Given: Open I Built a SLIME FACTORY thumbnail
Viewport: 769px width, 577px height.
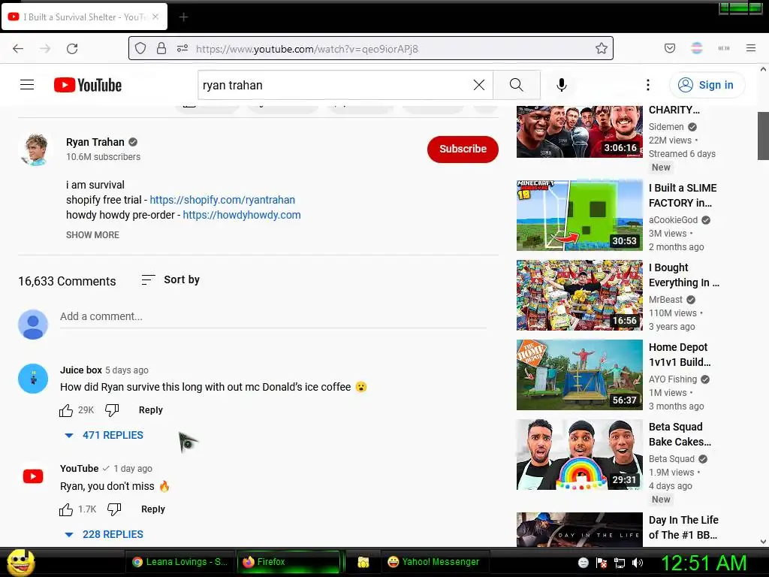Looking at the screenshot, I should 579,216.
